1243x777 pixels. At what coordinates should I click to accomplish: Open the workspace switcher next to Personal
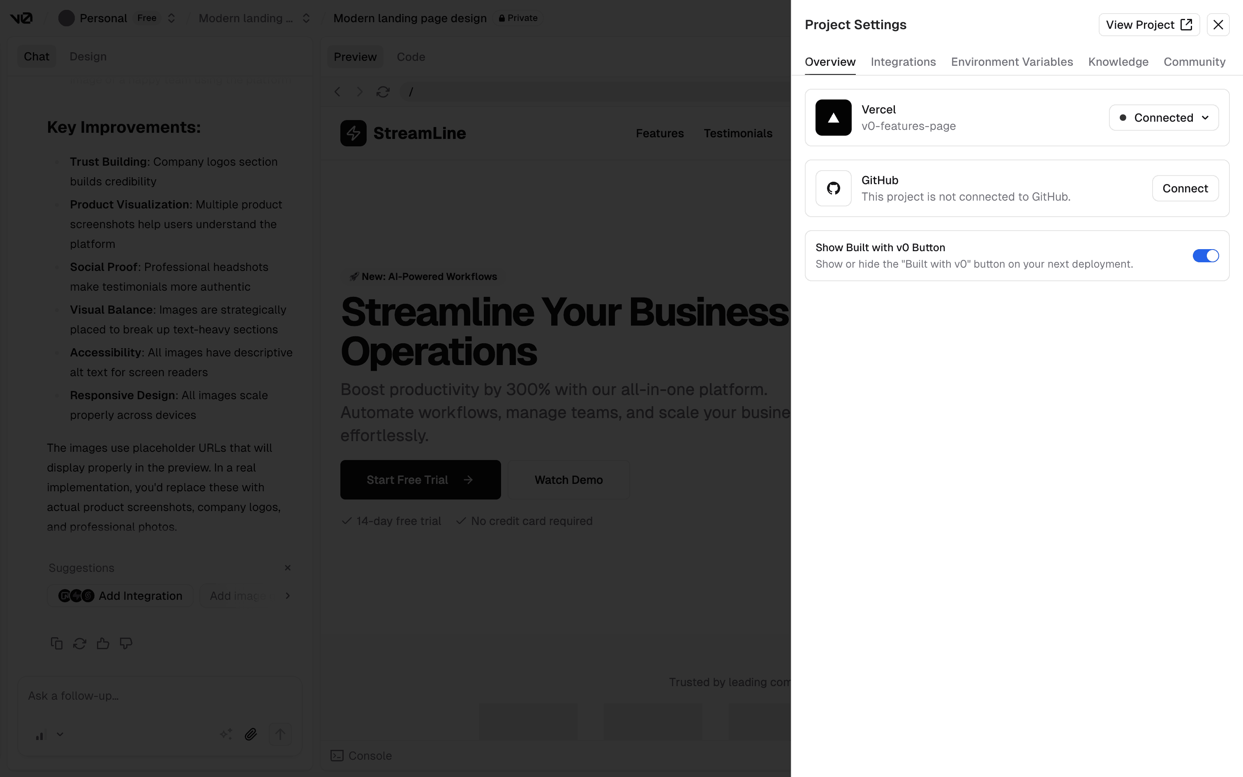(171, 18)
